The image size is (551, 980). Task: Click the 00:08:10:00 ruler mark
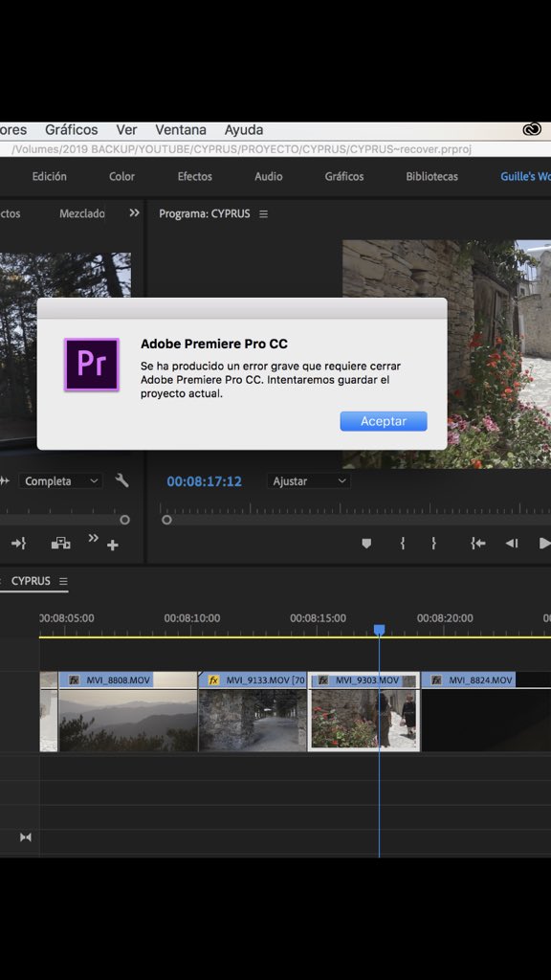[191, 618]
